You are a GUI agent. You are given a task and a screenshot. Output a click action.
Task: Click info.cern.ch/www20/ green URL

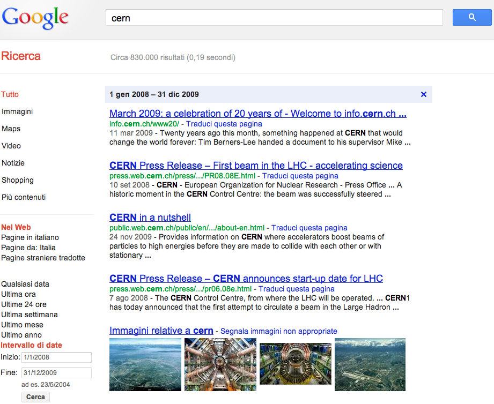pyautogui.click(x=144, y=124)
